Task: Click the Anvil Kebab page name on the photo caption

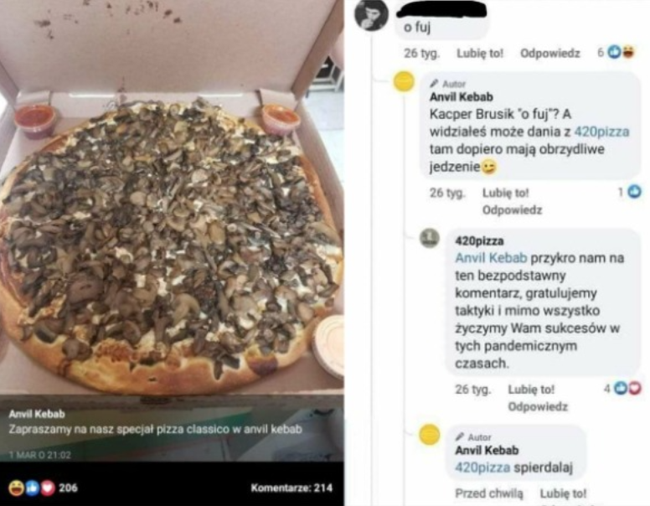Action: click(x=37, y=414)
